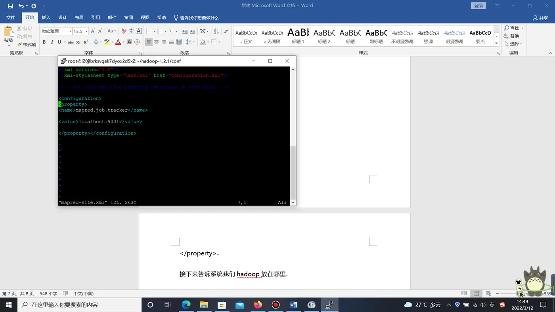Viewport: 555px width, 312px height.
Task: Click the 查找 find icon
Action: (x=512, y=28)
